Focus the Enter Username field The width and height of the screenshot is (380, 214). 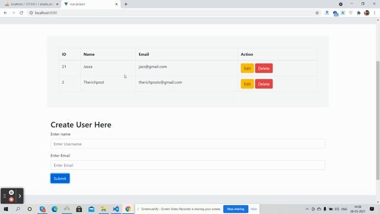pos(188,144)
